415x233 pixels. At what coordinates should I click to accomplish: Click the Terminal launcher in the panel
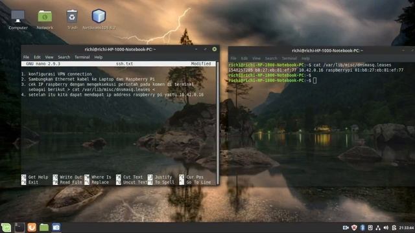pyautogui.click(x=19, y=227)
